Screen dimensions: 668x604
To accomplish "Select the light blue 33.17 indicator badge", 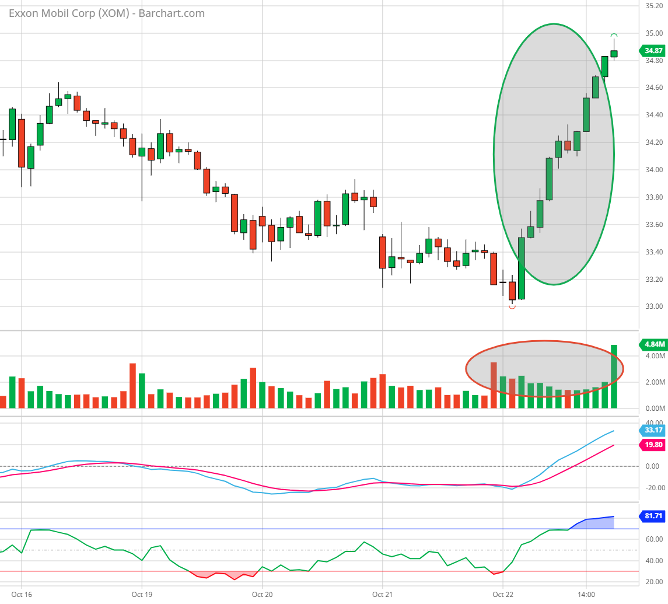I will 652,430.
